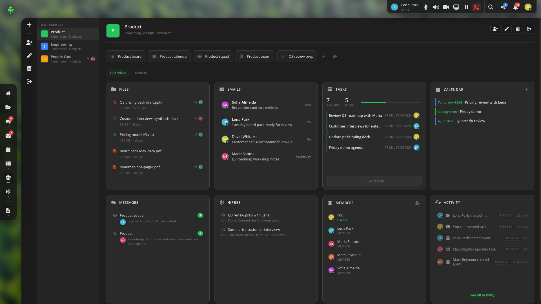Open Calendar in the left dock
Image resolution: width=541 pixels, height=304 pixels.
click(x=8, y=149)
